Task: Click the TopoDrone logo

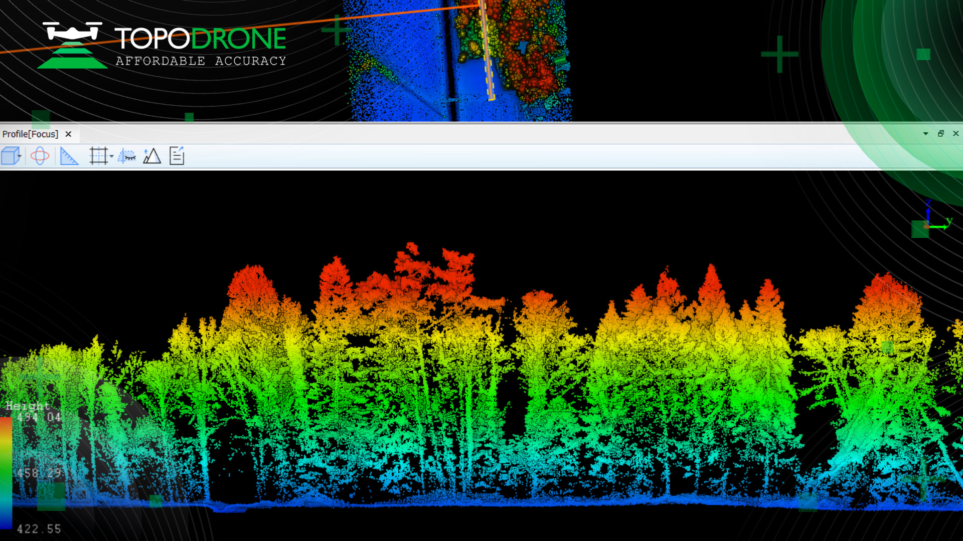Action: point(162,45)
